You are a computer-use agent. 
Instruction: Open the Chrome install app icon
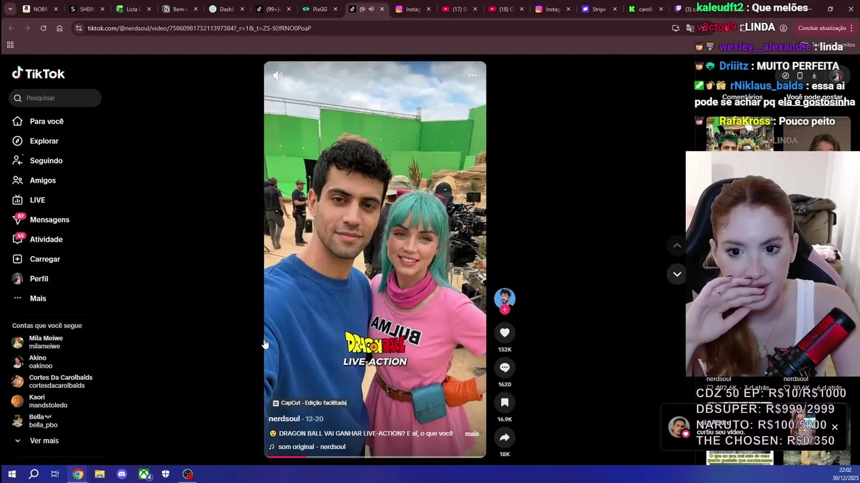pyautogui.click(x=675, y=28)
